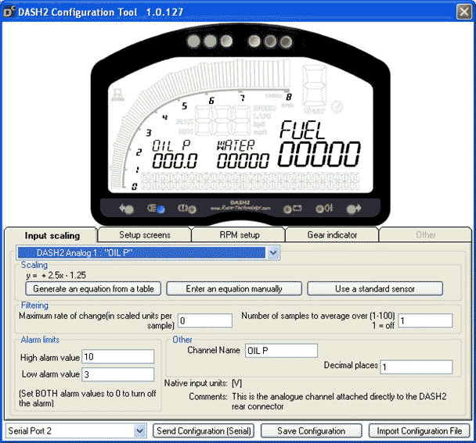Viewport: 476px width, 443px height.
Task: Click Use a standard sensor button
Action: (x=375, y=288)
